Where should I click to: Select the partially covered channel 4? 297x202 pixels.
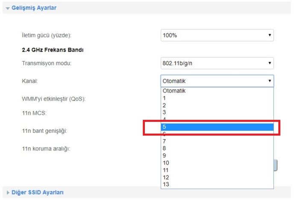coord(165,119)
